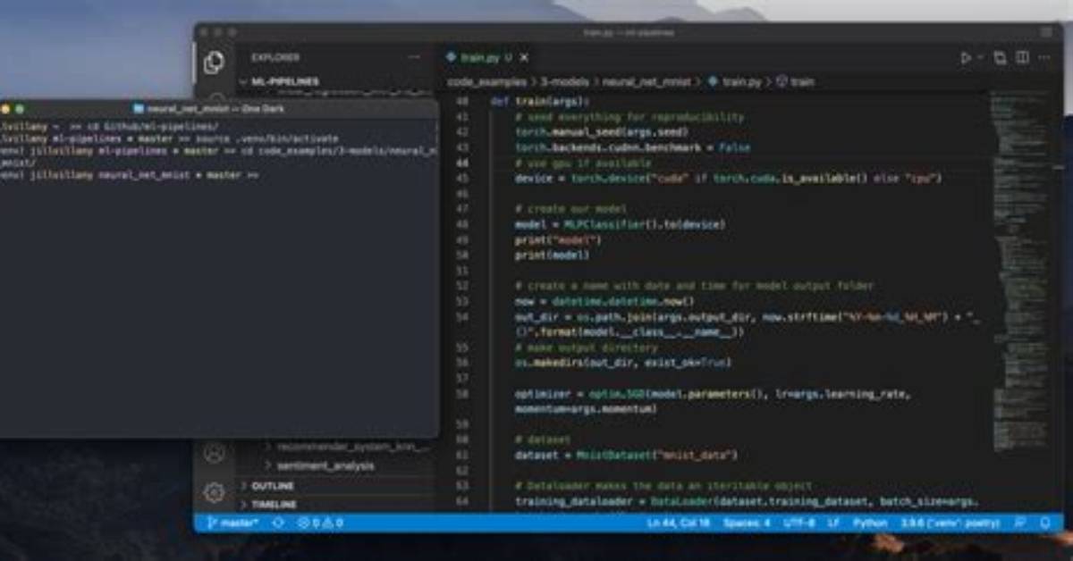Split the editor to the right
Screen dimensions: 1073x561
1022,58
